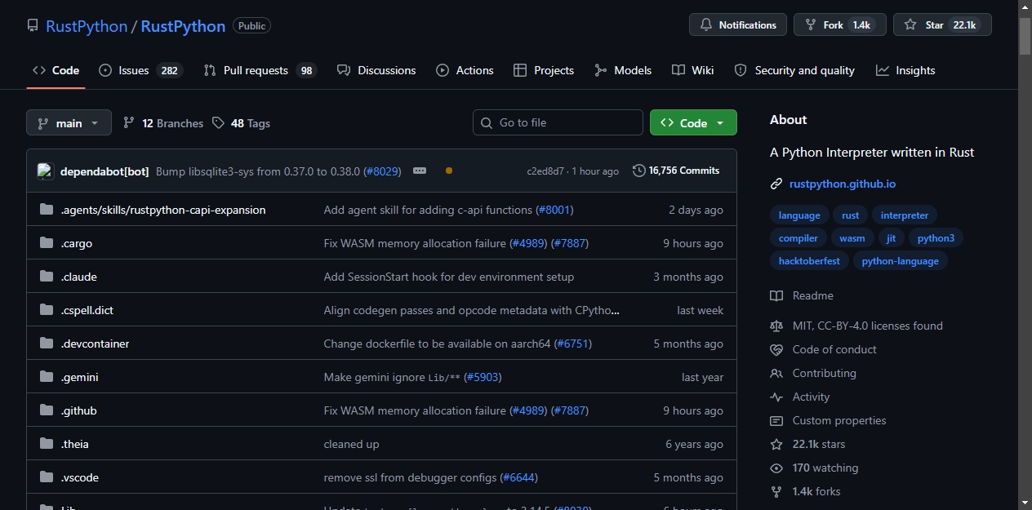
Task: Open the Insights tab
Action: point(905,70)
